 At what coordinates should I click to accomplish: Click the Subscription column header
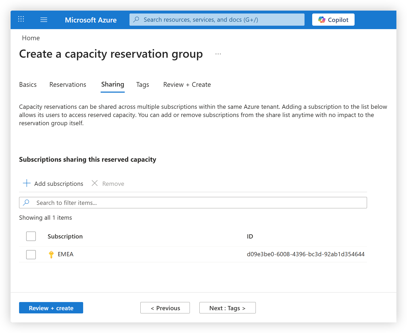tap(65, 236)
